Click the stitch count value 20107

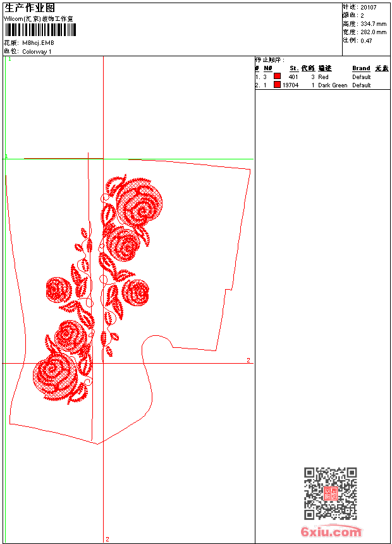369,8
